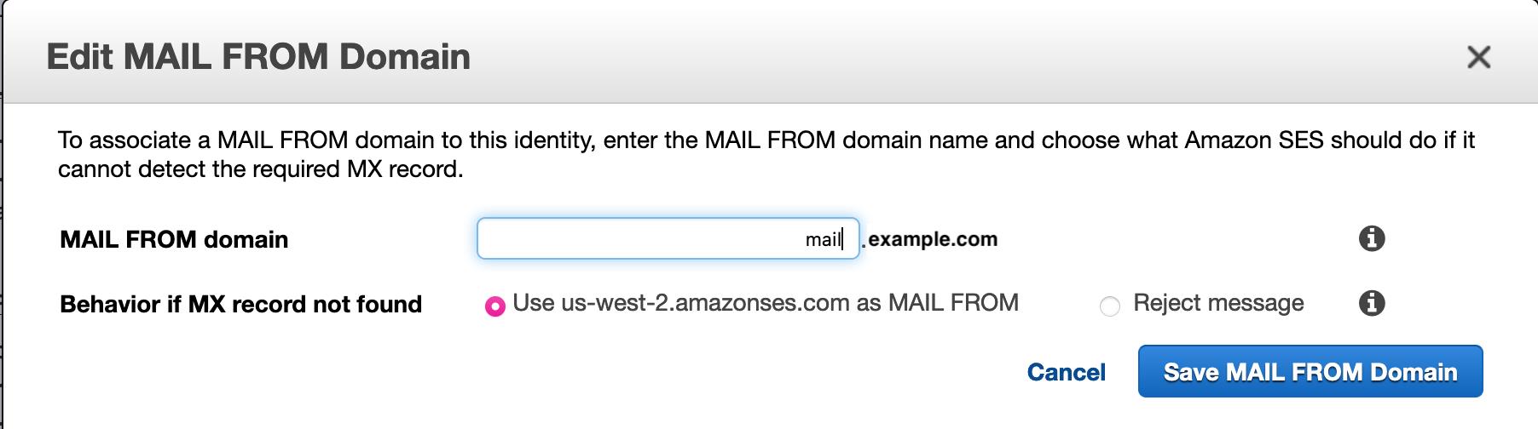The image size is (1538, 429).
Task: Close the Edit MAIL FROM Domain dialog
Action: tap(1478, 57)
